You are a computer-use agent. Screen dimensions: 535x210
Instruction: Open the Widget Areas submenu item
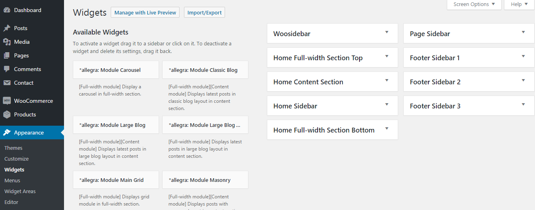coord(20,191)
